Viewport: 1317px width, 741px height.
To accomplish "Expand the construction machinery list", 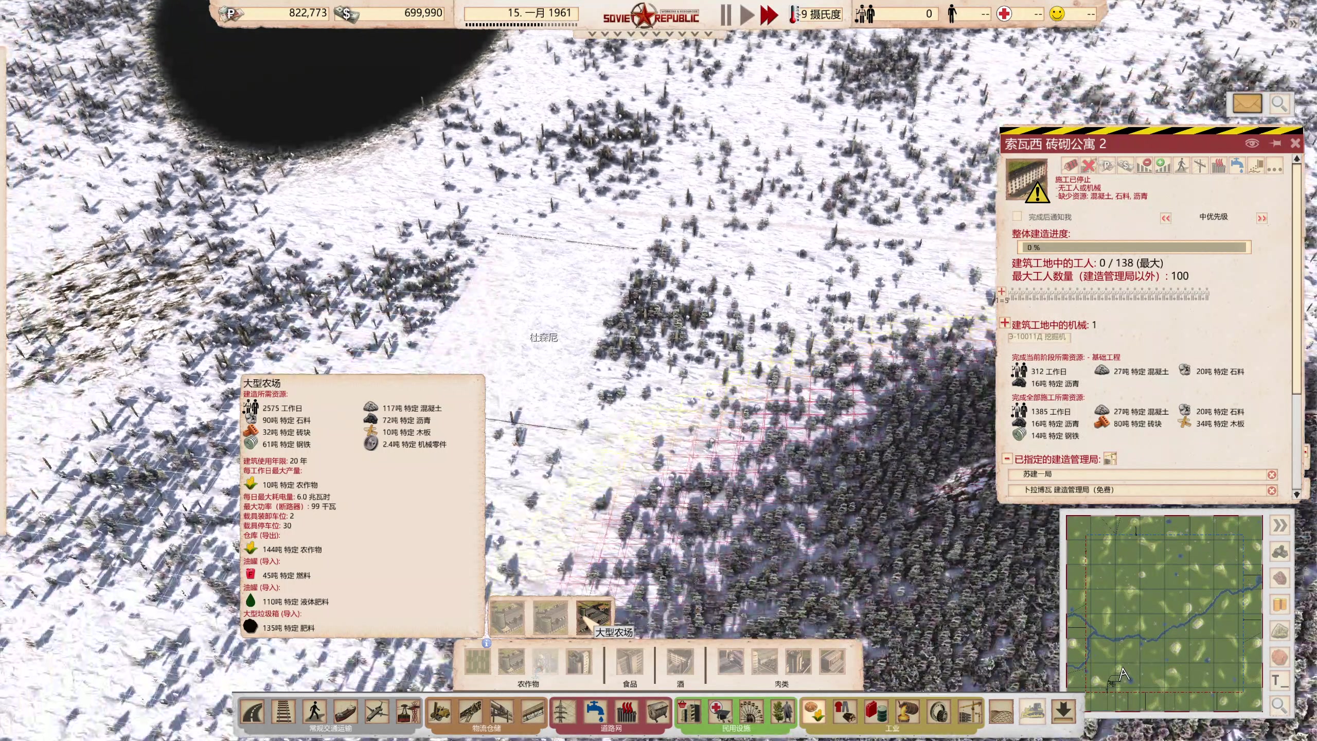I will click(1005, 323).
